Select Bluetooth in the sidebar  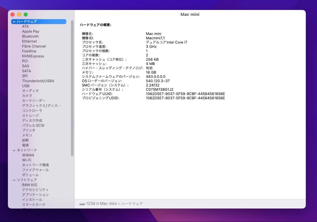(31, 36)
